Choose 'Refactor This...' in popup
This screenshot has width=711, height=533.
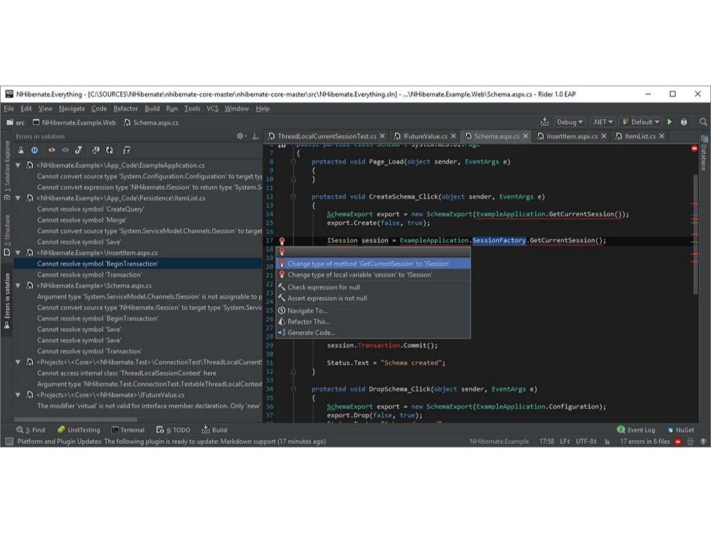[373, 322]
